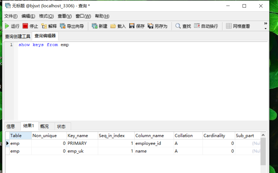Image resolution: width=278 pixels, height=173 pixels.
Task: Select the 查询编辑器 tab
Action: tap(45, 36)
